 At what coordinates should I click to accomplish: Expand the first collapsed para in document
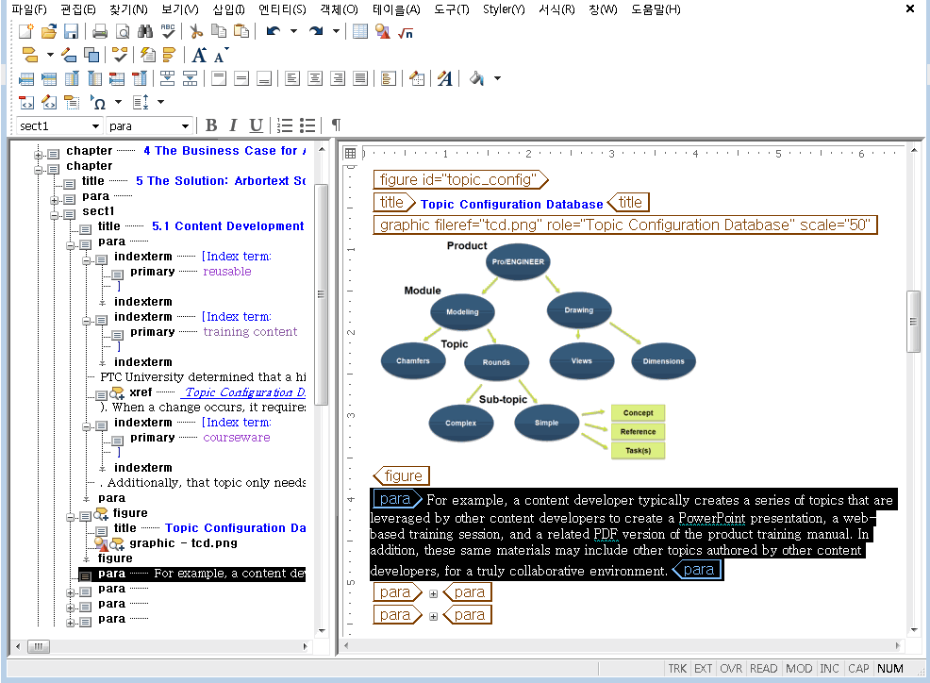tap(434, 593)
